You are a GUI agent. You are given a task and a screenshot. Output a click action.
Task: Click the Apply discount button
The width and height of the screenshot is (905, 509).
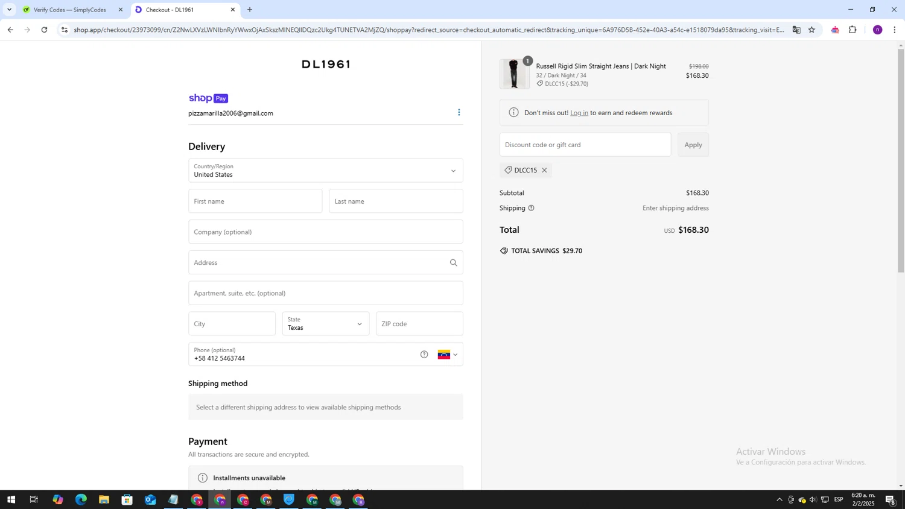point(693,145)
